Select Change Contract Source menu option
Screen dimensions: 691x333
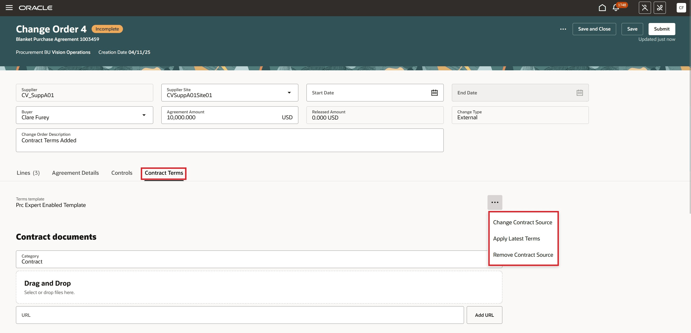click(523, 222)
